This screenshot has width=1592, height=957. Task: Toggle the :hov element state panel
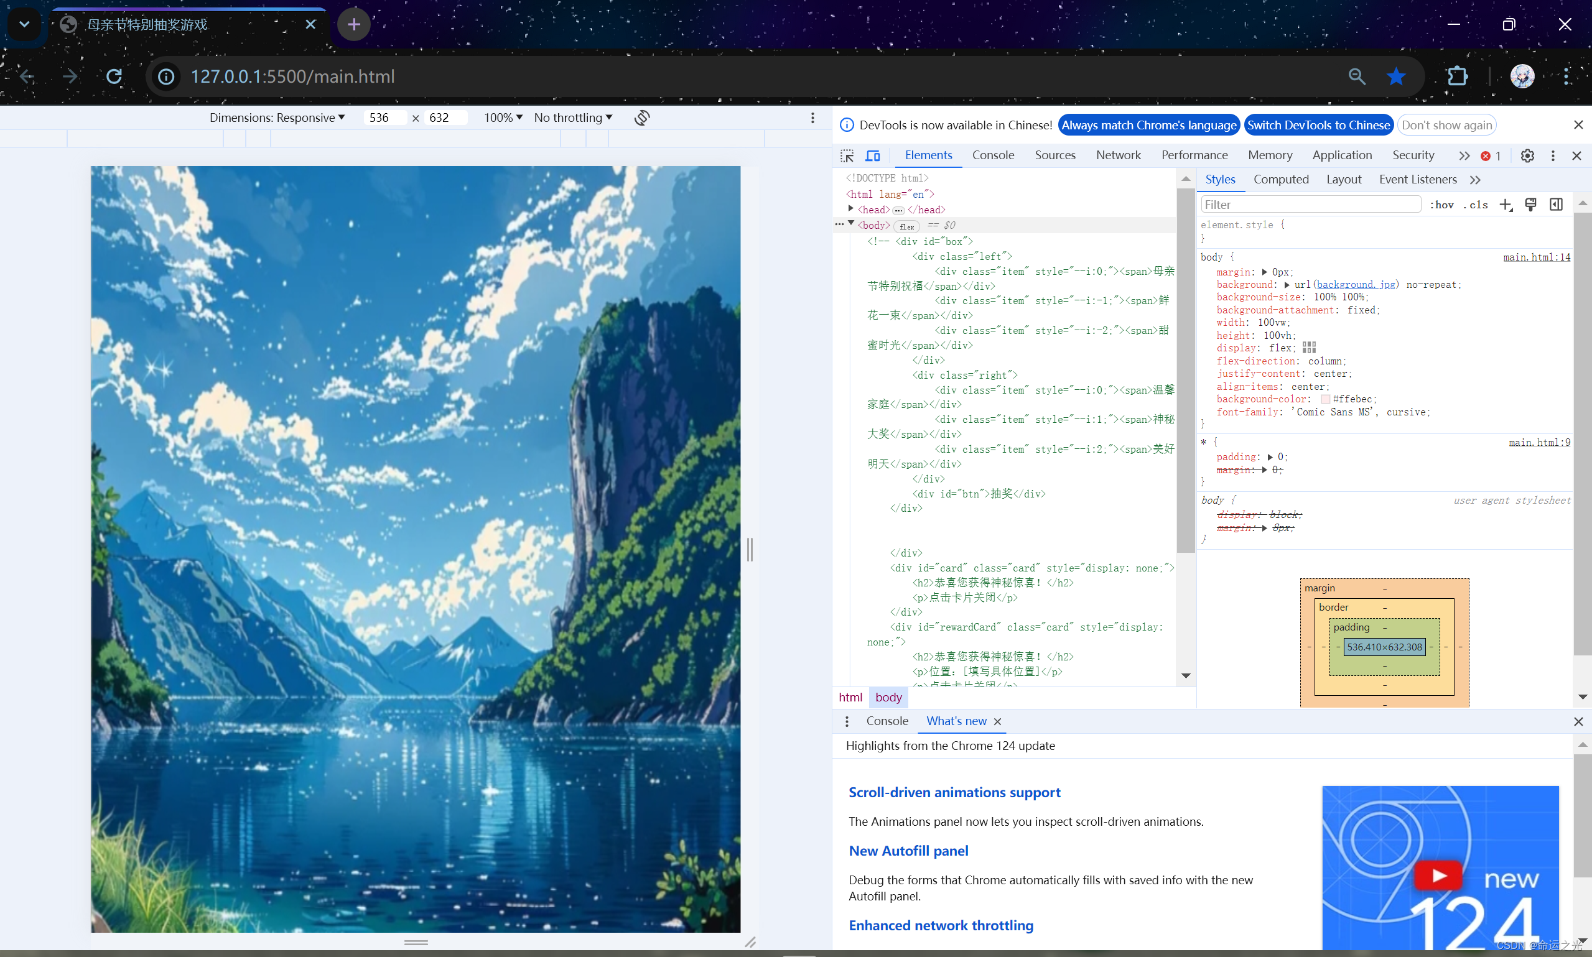[x=1441, y=205]
